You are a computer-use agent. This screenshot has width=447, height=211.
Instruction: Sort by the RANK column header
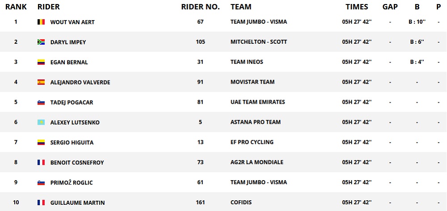tap(17, 7)
